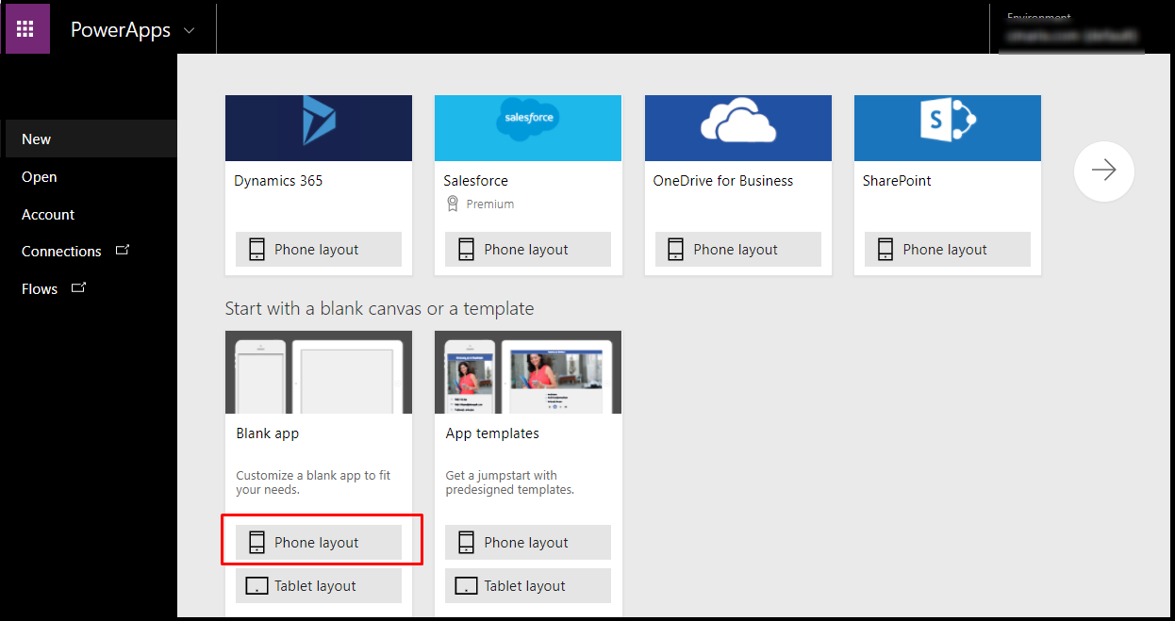Click the PowerApps title text
The width and height of the screenshot is (1175, 621).
pyautogui.click(x=121, y=30)
